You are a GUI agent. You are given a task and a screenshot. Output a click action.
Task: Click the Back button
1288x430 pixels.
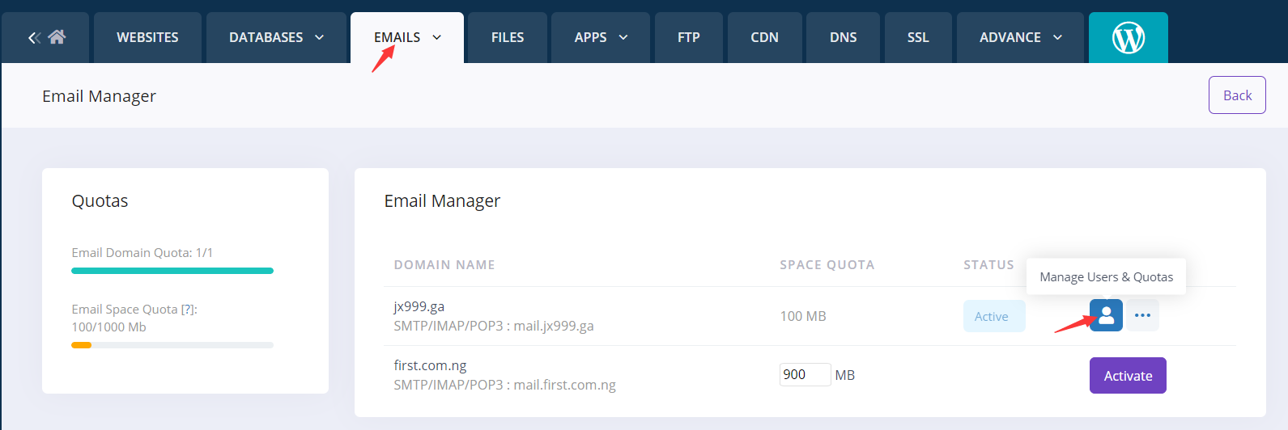pos(1237,95)
